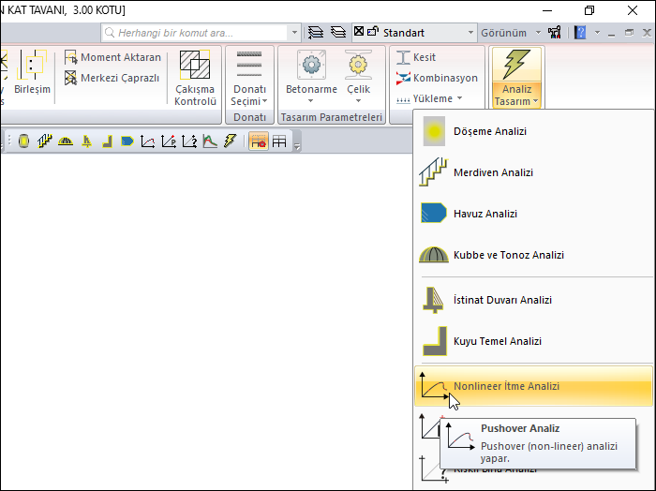Screen dimensions: 656x491
Task: Select Kuyu Temel Analizi
Action: (x=497, y=341)
